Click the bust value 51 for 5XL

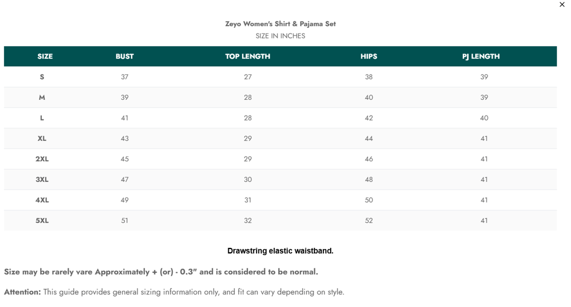point(124,220)
